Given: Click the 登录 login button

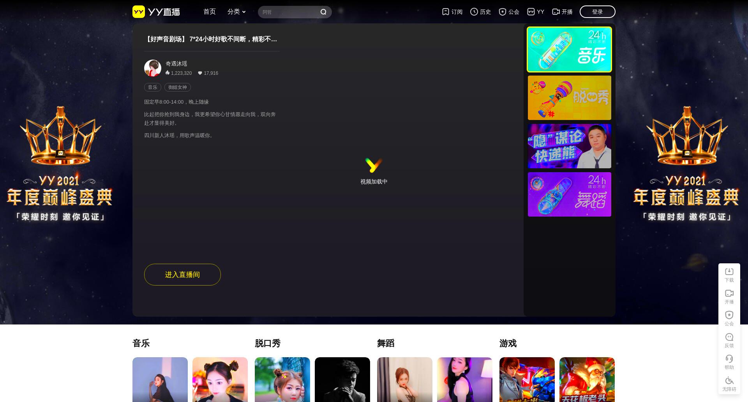Looking at the screenshot, I should (x=597, y=12).
